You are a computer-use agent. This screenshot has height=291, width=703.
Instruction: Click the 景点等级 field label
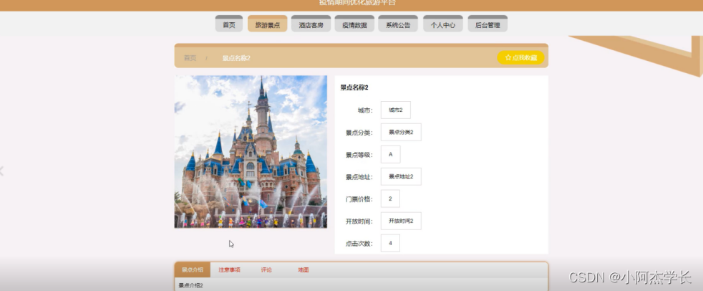[x=359, y=155]
